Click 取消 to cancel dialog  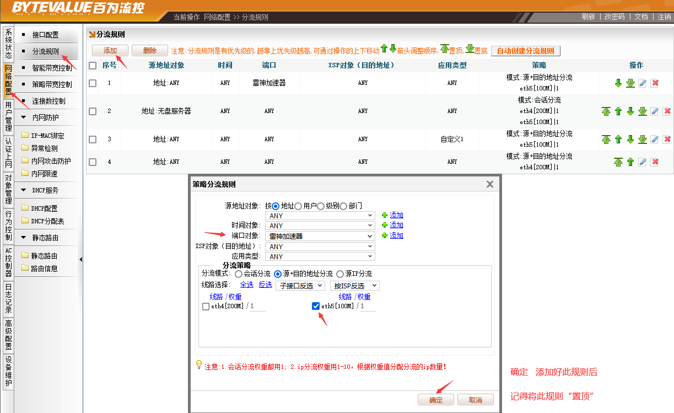click(476, 400)
